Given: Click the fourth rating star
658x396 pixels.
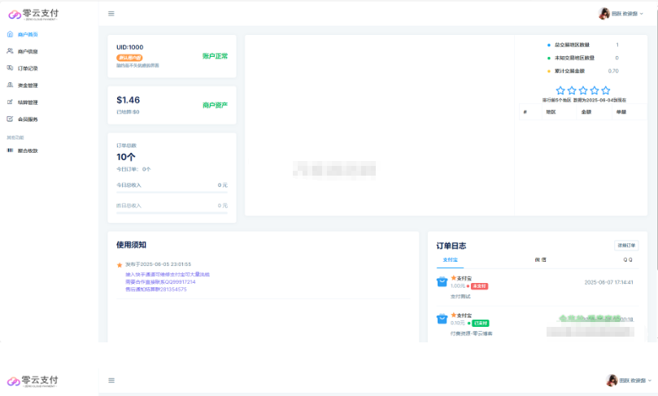Looking at the screenshot, I should click(595, 90).
